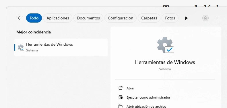The height and width of the screenshot is (108, 227).
Task: Click the gear icon in the results list
Action: [x=21, y=47]
